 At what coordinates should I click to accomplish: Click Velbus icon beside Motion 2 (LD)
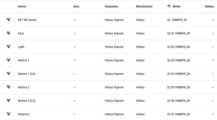click(x=8, y=100)
